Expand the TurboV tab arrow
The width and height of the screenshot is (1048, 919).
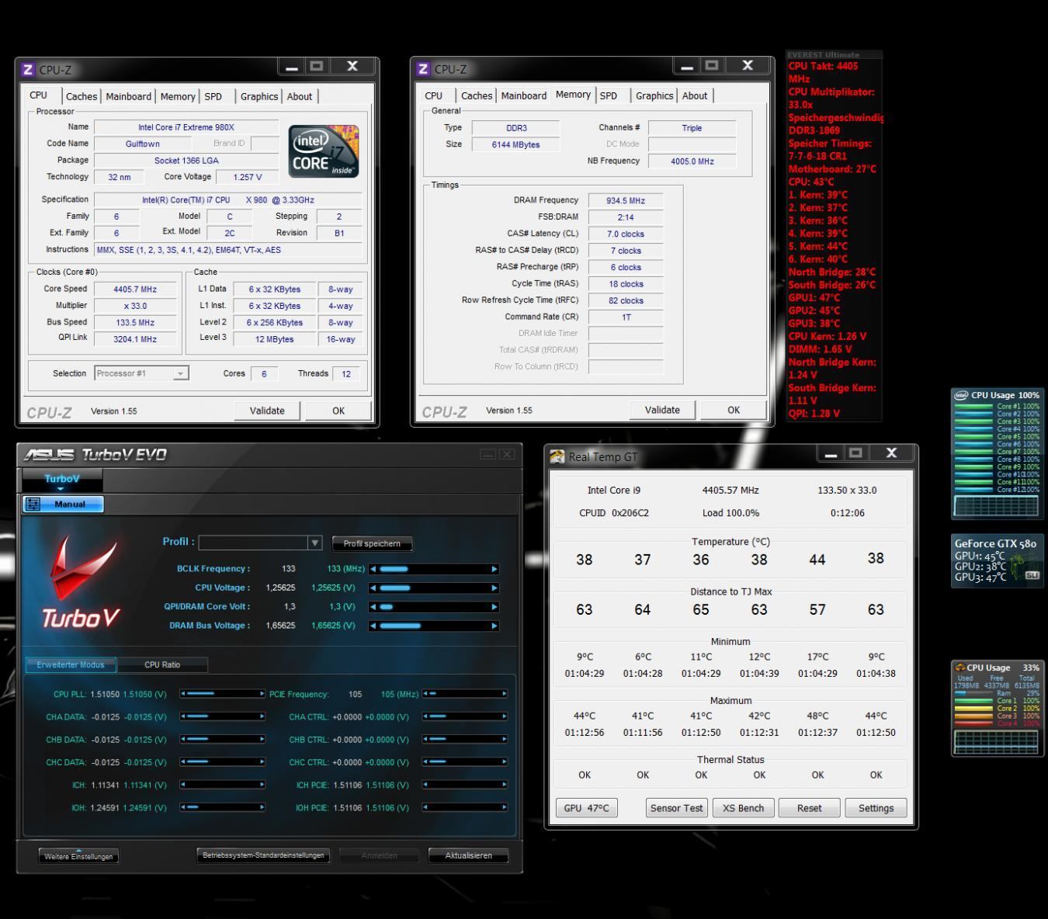(x=61, y=490)
